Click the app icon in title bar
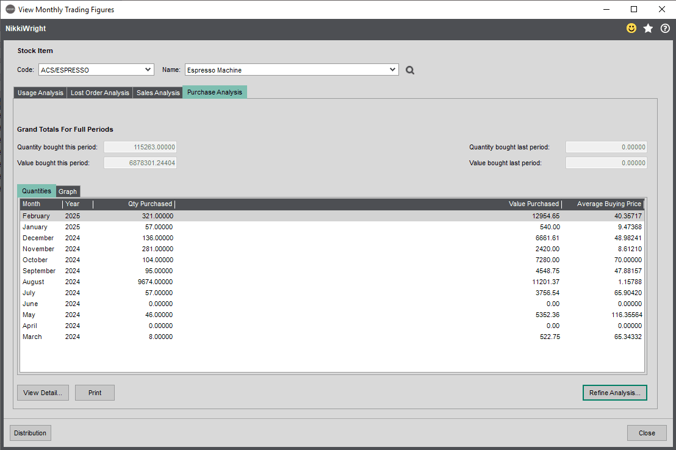This screenshot has height=450, width=676. pyautogui.click(x=10, y=10)
